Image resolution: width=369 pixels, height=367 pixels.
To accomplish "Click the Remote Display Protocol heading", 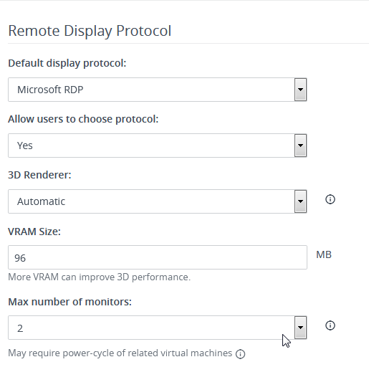I will (90, 32).
